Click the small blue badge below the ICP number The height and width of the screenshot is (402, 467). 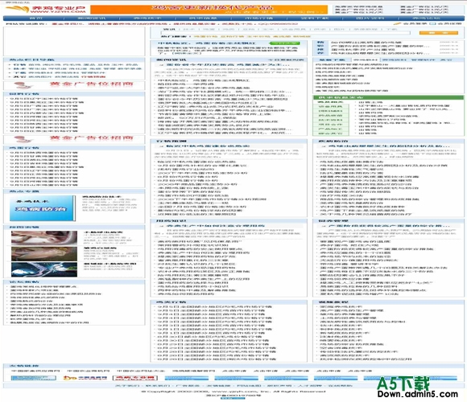(x=233, y=399)
